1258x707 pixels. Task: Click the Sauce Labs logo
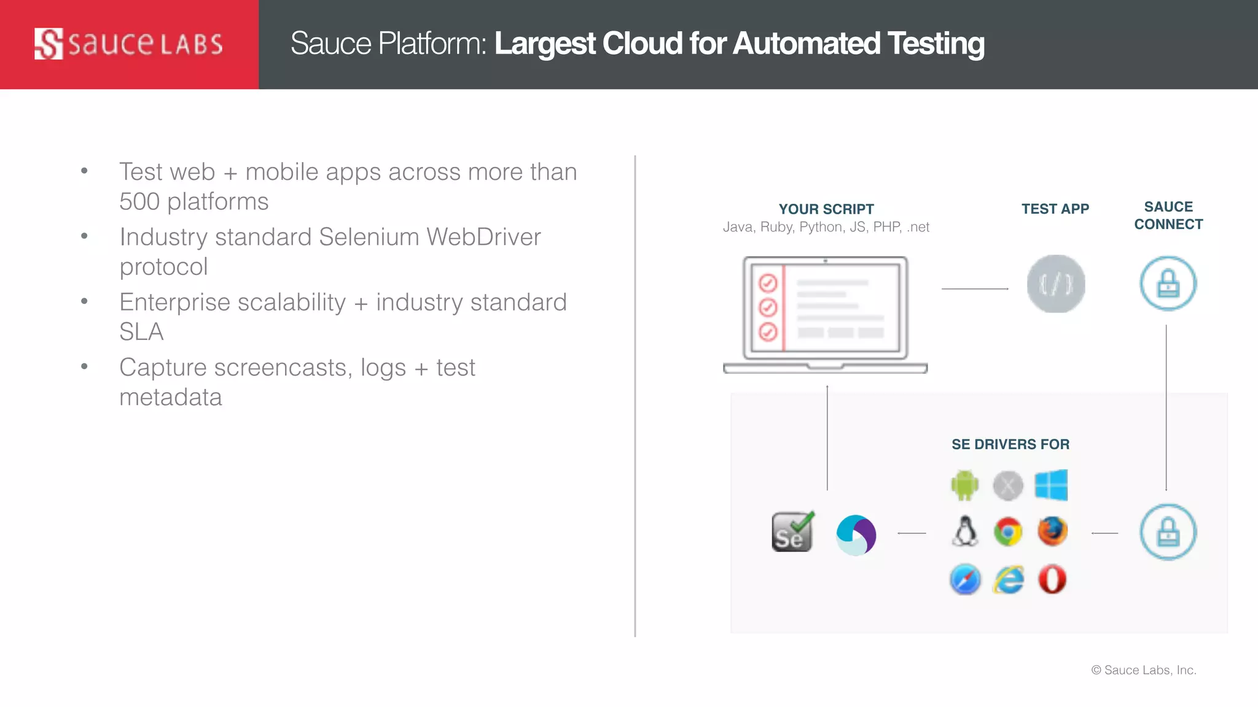click(128, 44)
